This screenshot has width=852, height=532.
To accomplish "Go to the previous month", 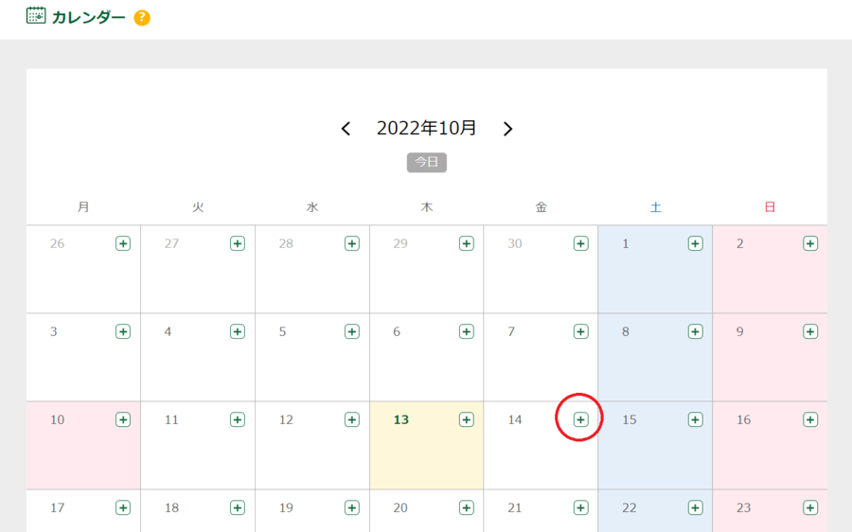I will (x=346, y=129).
